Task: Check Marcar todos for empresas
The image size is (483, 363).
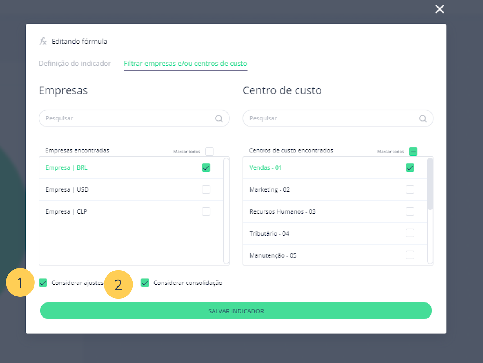Action: 209,151
